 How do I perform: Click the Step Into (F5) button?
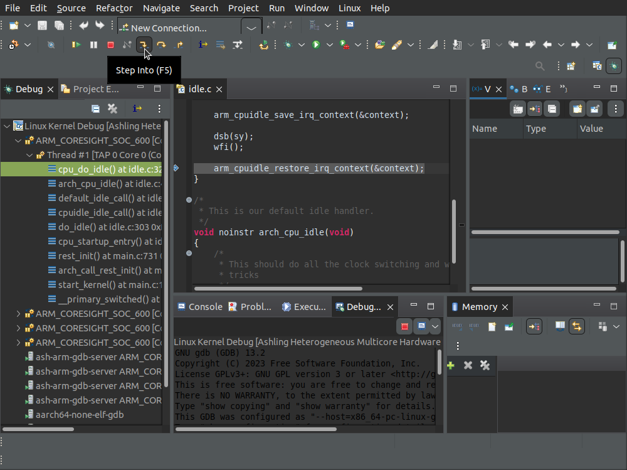[x=144, y=45]
